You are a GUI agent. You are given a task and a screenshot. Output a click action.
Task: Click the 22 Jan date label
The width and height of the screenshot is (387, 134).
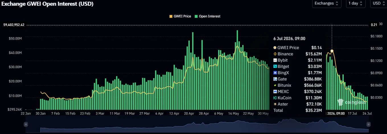tap(26, 113)
